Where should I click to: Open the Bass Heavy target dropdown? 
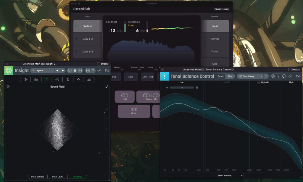point(250,76)
